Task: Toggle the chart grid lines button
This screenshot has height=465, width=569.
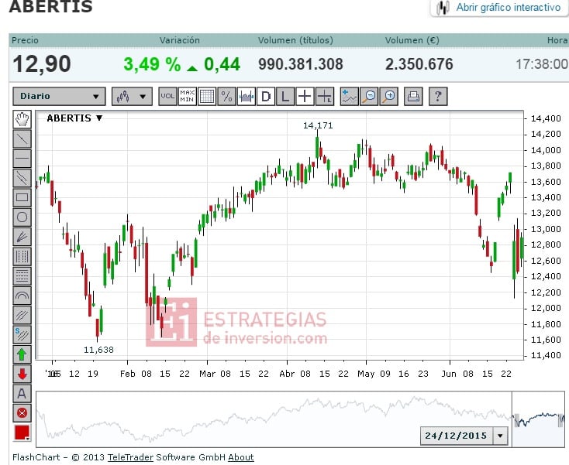Action: (207, 97)
